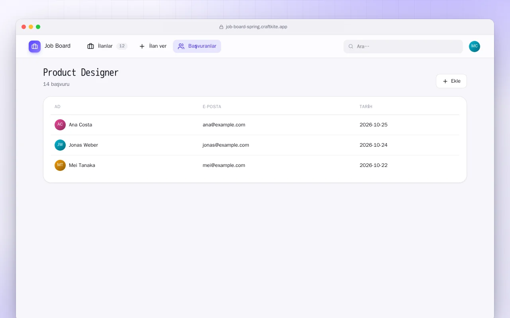Go to the İlan ver tab
Screen dimensions: 510x318
(x=153, y=46)
